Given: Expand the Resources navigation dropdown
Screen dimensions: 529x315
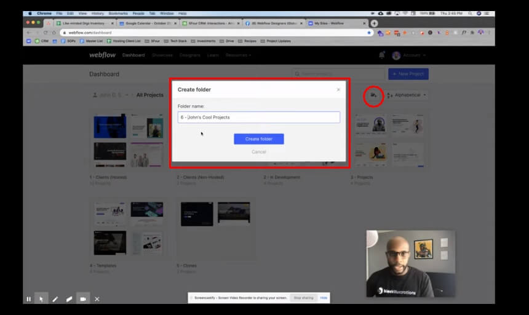Looking at the screenshot, I should (238, 55).
